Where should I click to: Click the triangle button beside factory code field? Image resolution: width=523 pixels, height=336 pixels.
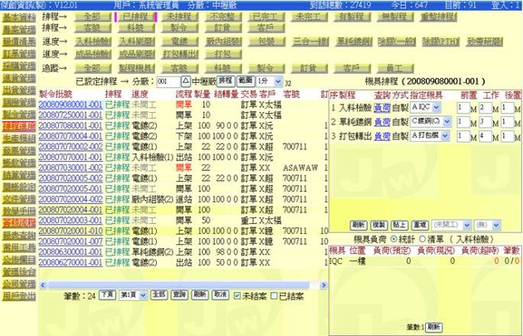pos(185,81)
